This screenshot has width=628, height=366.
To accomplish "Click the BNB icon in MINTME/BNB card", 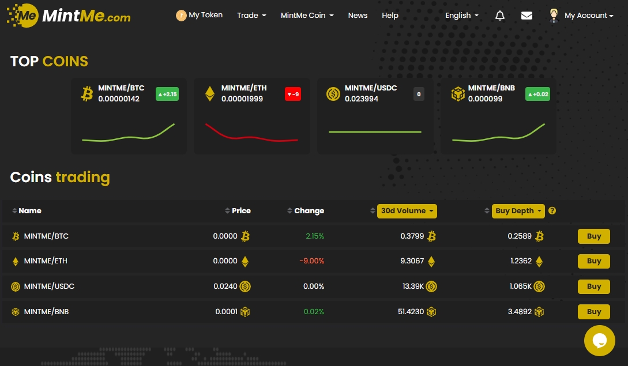I will click(x=457, y=94).
